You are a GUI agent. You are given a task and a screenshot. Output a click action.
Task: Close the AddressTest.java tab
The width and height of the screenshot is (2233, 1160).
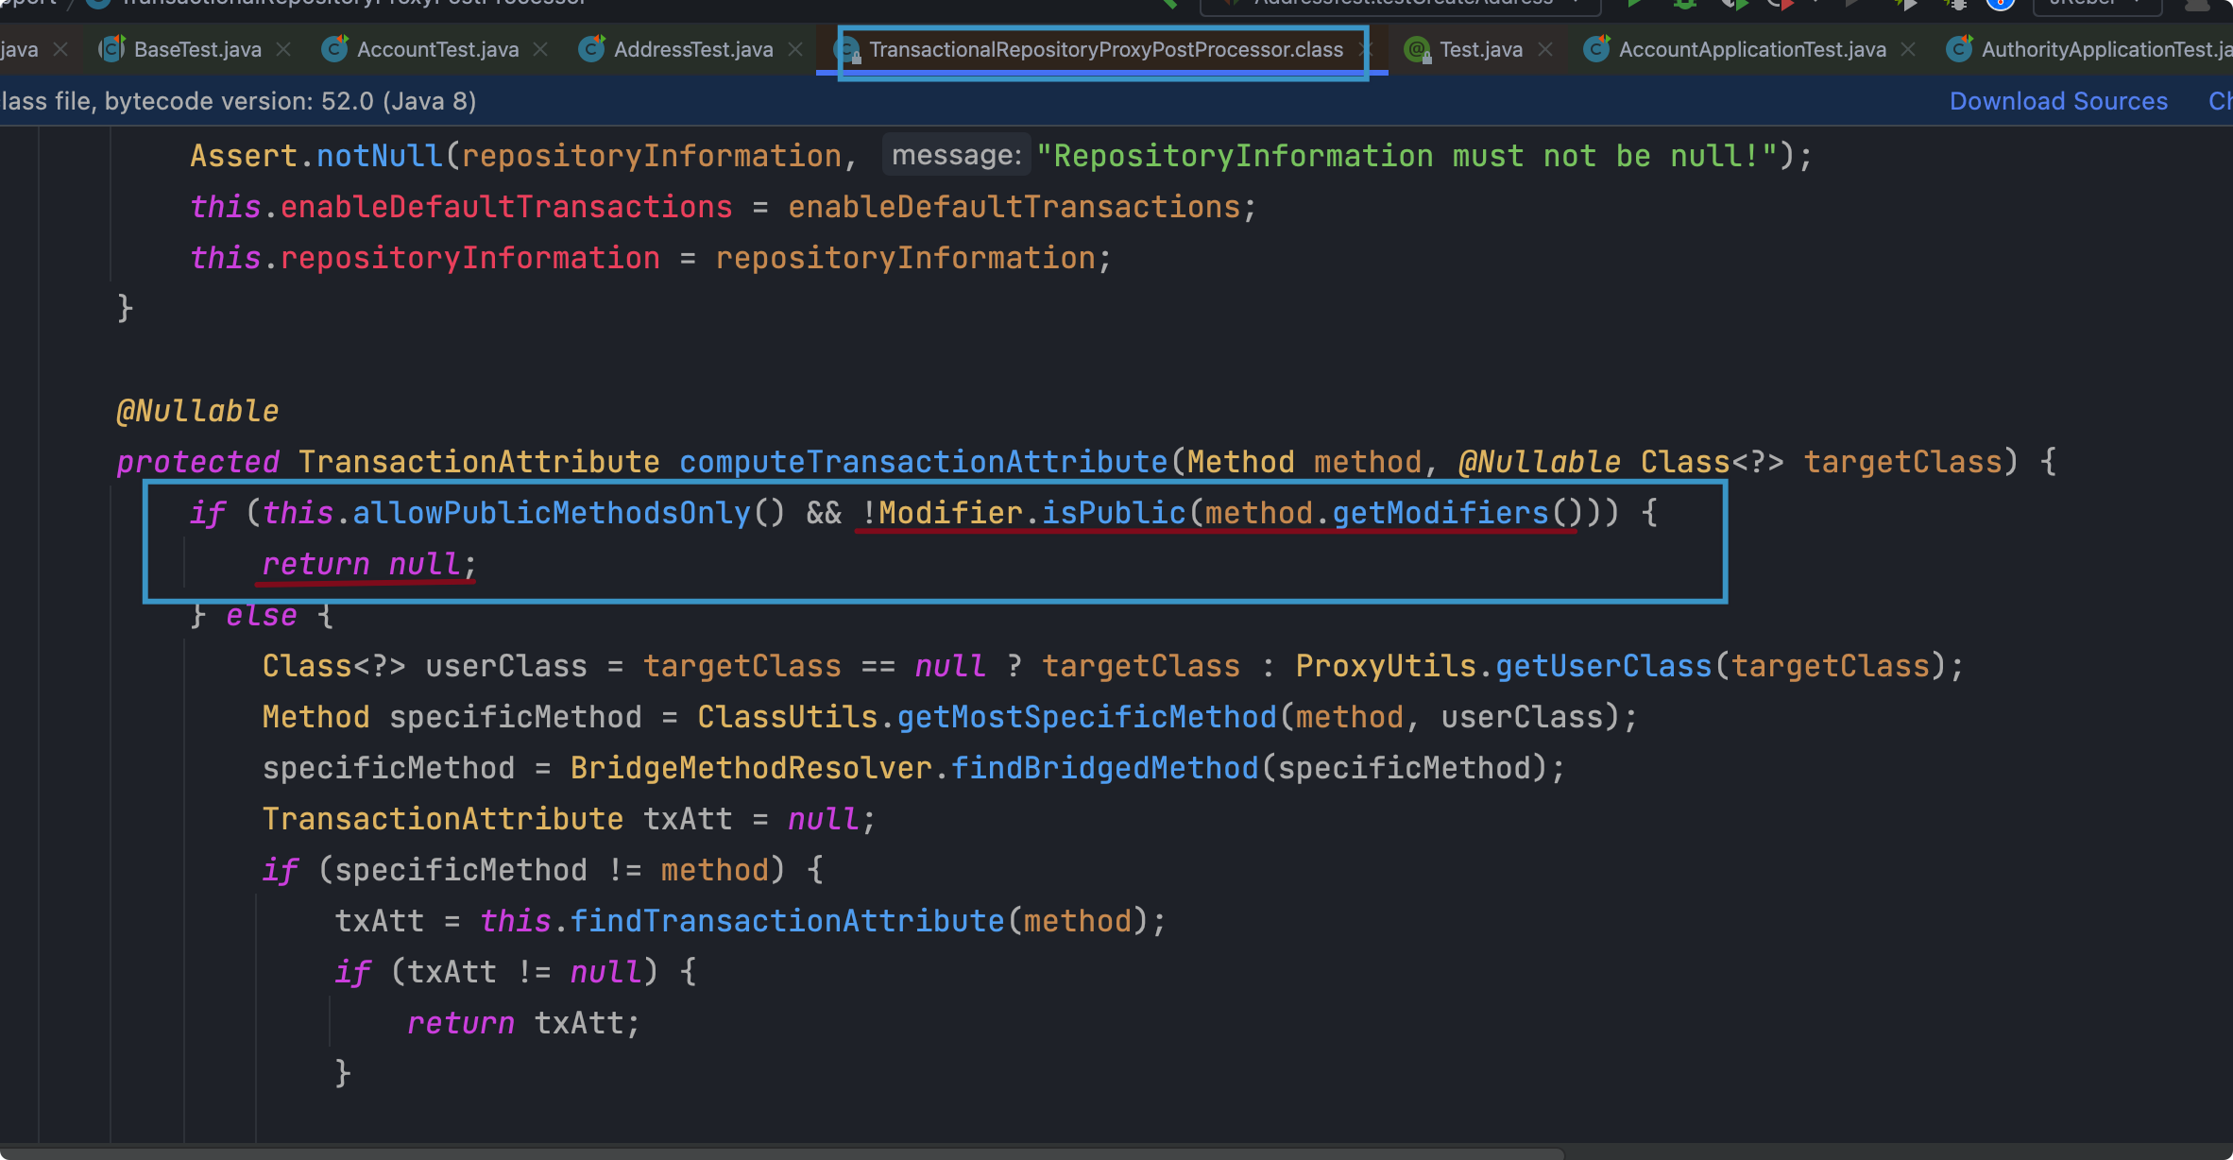[x=795, y=49]
